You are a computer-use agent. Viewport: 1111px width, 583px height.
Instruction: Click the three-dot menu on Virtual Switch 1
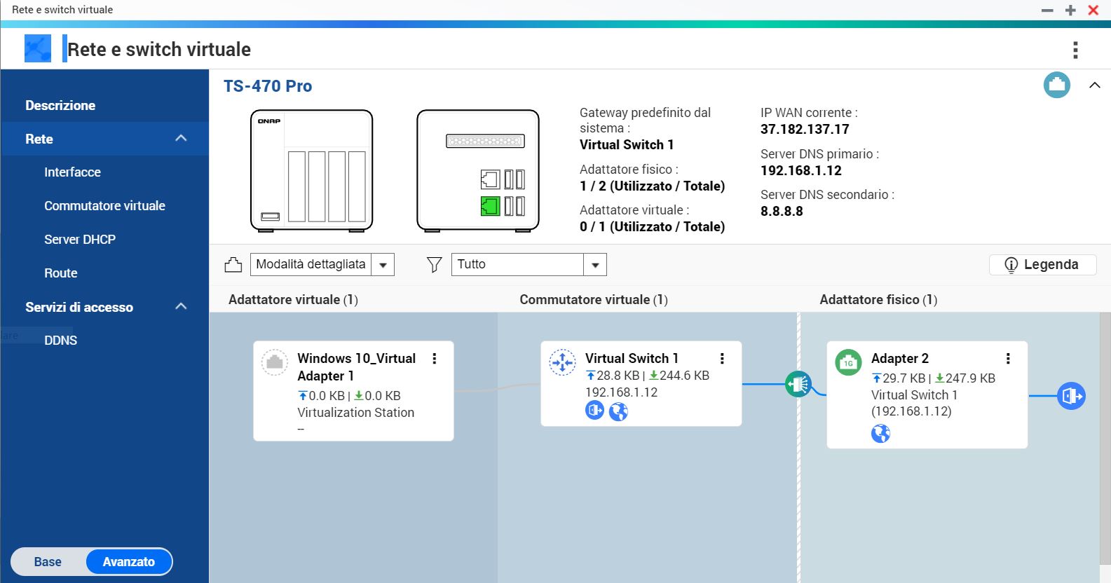pos(722,359)
